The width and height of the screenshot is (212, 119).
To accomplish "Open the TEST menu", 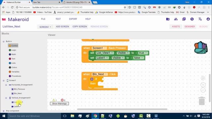I will pos(58,19).
